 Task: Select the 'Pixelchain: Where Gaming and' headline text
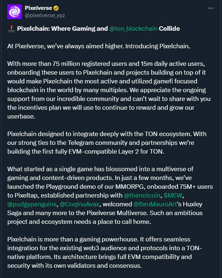point(63,29)
